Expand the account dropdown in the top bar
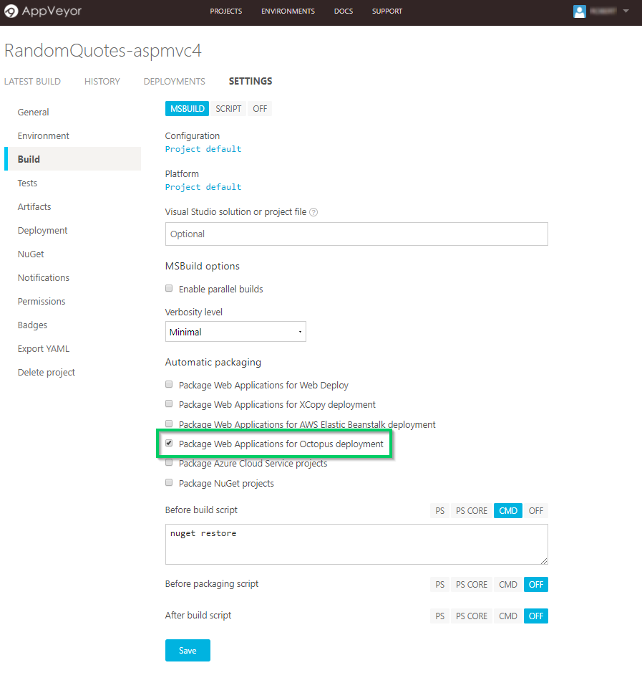Viewport: 642px width, 688px height. click(626, 11)
